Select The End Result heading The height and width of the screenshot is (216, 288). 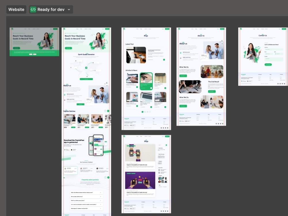coord(213,82)
